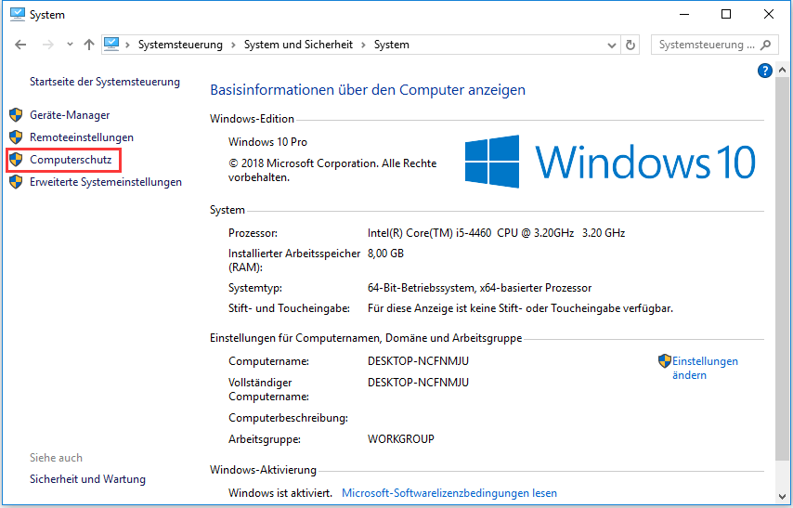The width and height of the screenshot is (793, 508).
Task: Click shield icon next to Geräte-Manager
Action: pos(16,115)
